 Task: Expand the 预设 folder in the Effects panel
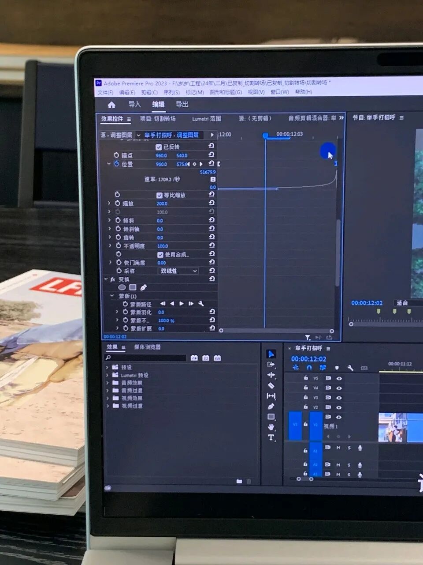point(108,367)
